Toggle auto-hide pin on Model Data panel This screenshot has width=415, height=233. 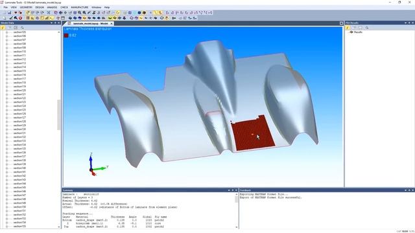point(55,23)
